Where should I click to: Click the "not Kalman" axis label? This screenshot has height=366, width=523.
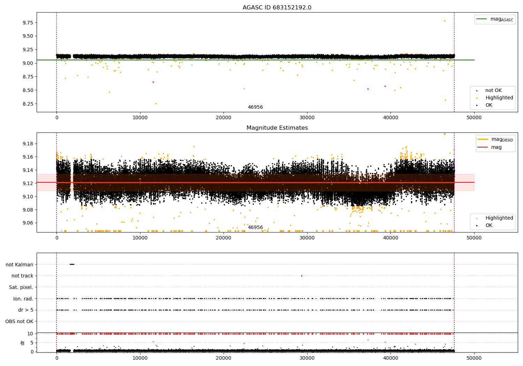(x=20, y=265)
